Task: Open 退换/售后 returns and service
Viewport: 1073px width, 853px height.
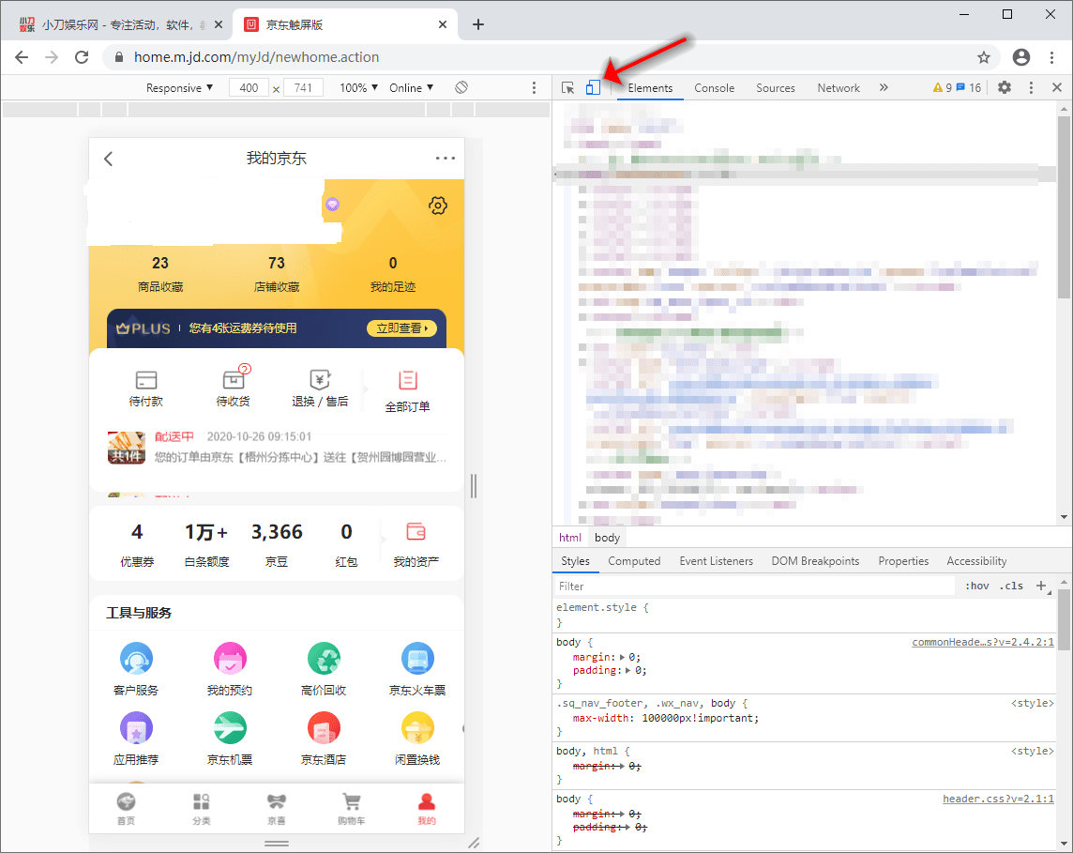Action: point(320,388)
